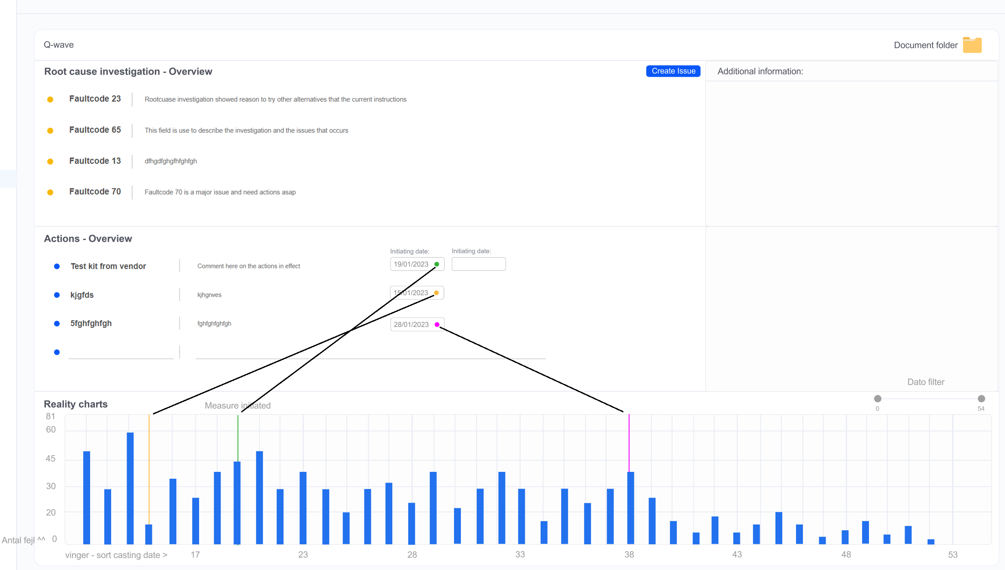Click the orange dot beside Faultcode 70

(x=50, y=192)
